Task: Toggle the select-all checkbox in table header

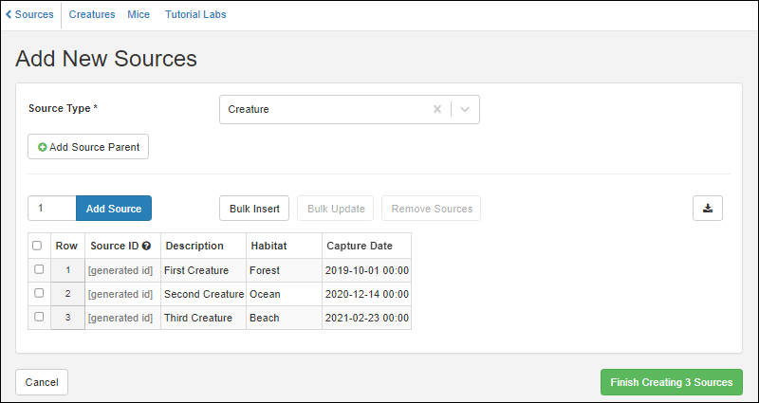Action: click(37, 246)
